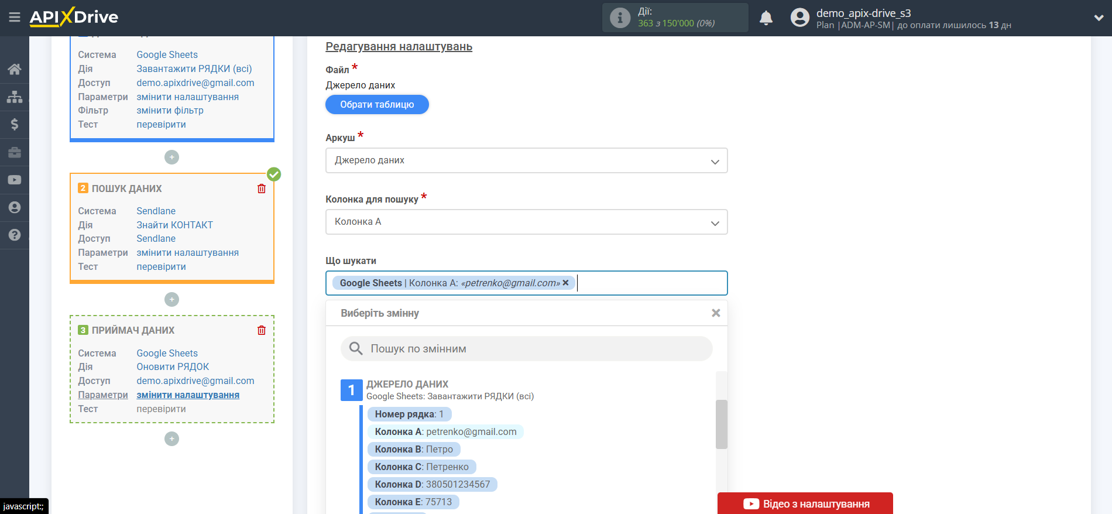Click the variable list scrollbar
Image resolution: width=1112 pixels, height=514 pixels.
(x=721, y=424)
